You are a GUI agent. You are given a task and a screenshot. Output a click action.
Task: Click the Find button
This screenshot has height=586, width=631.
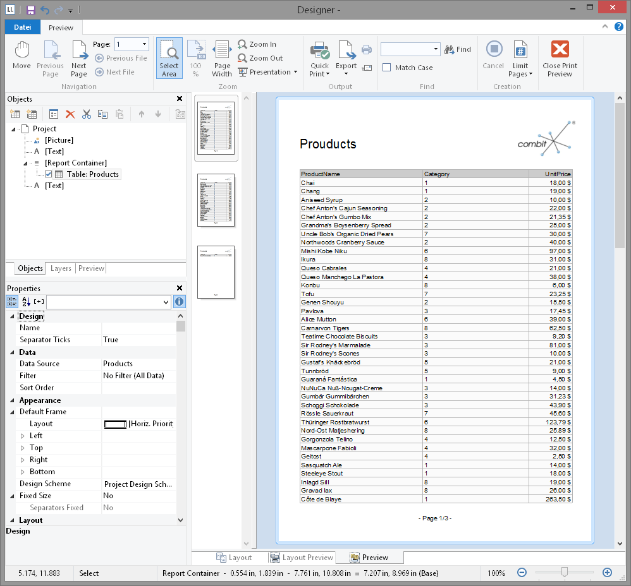[458, 49]
